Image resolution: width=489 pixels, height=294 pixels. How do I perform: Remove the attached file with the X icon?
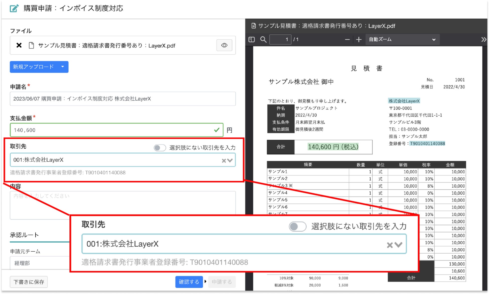click(19, 45)
